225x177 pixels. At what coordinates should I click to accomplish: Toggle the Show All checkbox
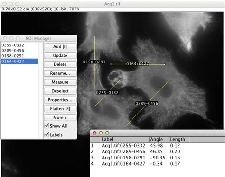47,126
